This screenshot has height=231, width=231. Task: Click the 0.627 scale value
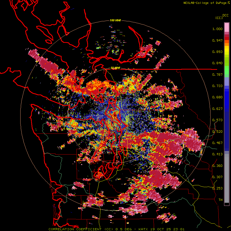(217, 109)
